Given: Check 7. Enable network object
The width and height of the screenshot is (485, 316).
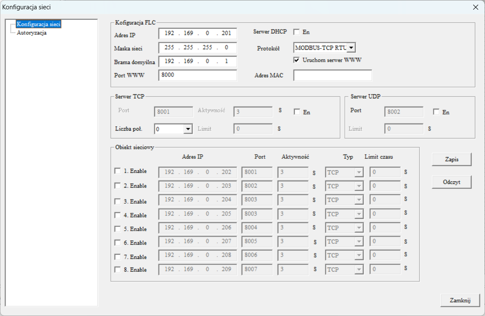Looking at the screenshot, I should click(x=117, y=257).
